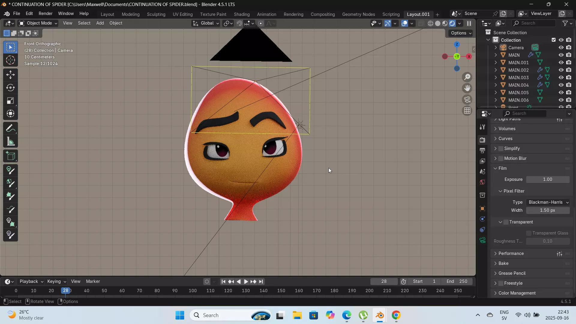
Task: Disable MAIN.005 in renders
Action: [x=569, y=92]
